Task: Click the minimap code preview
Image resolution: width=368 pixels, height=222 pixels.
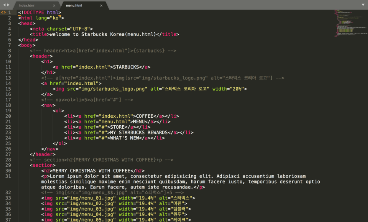Action: 350,24
